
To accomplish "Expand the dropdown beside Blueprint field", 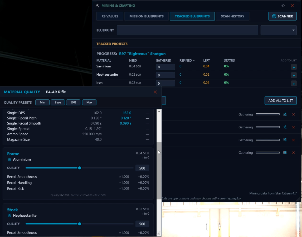I will point(279,30).
